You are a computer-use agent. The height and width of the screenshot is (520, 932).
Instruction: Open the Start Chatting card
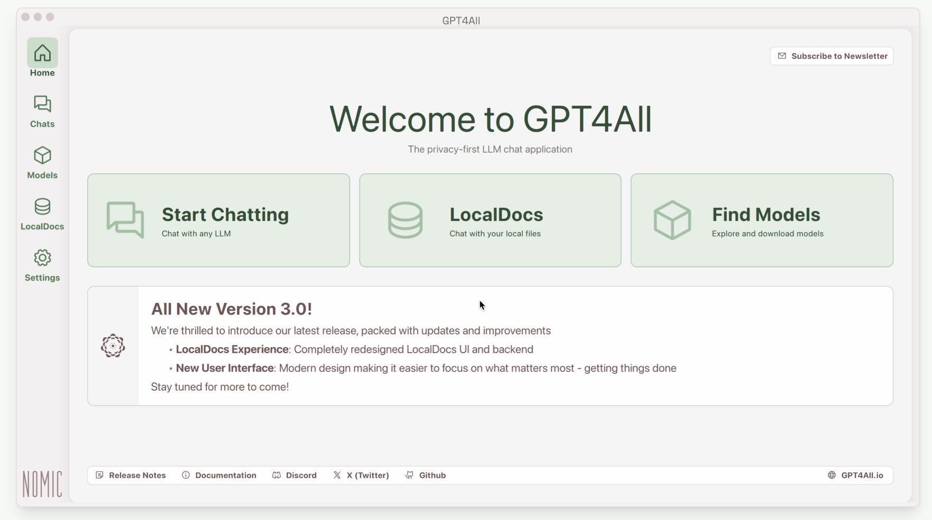pos(218,220)
